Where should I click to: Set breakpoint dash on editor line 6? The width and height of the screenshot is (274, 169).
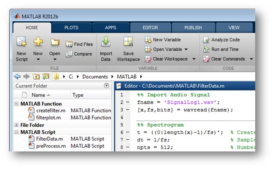tap(128, 132)
